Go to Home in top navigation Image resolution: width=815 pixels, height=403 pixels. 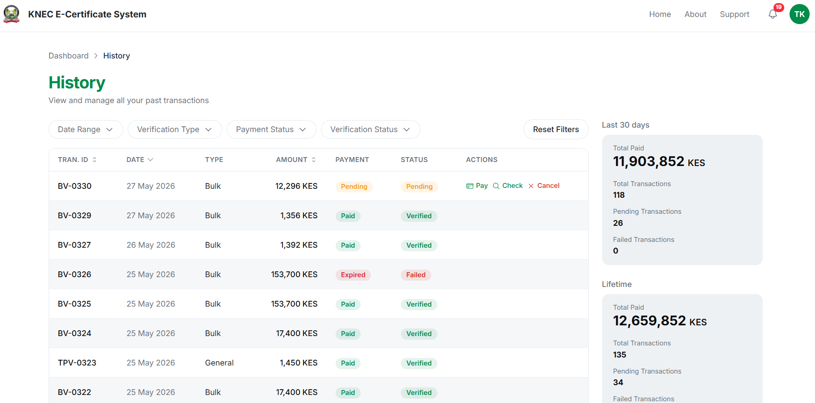coord(660,14)
